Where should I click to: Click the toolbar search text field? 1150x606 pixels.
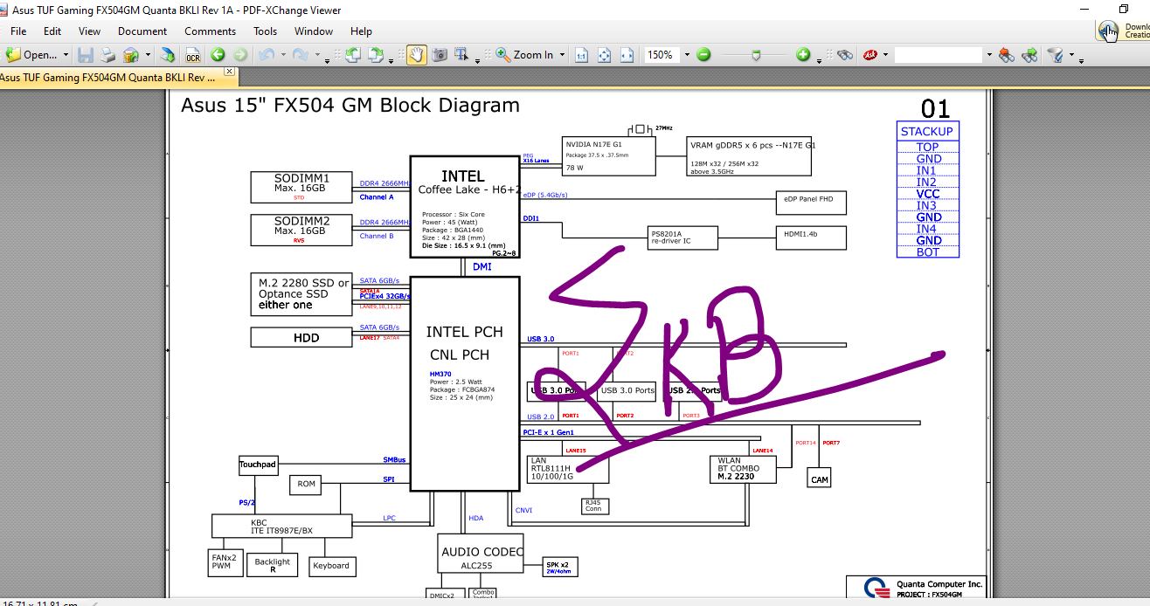coord(939,55)
